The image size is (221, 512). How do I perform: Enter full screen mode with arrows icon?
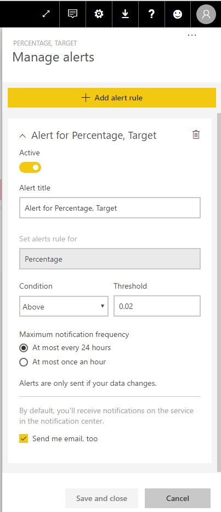point(46,14)
